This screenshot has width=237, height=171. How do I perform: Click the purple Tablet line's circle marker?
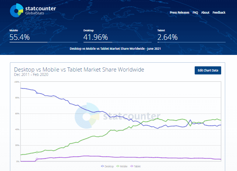pyautogui.click(x=37, y=159)
